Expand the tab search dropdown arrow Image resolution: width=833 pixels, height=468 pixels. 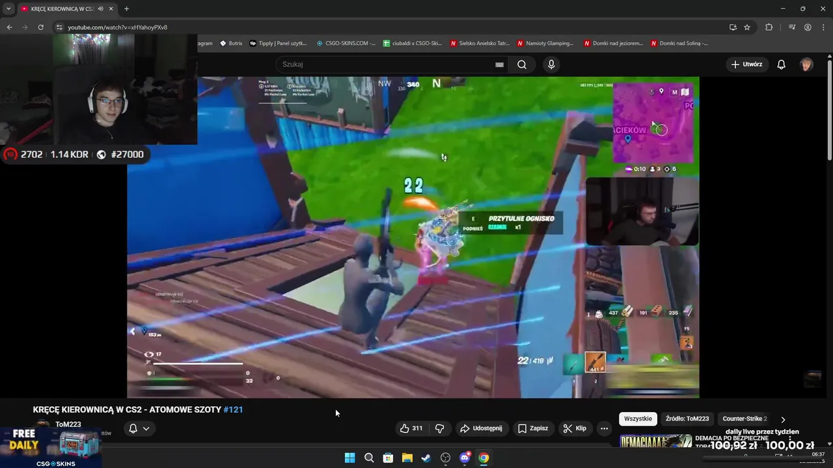click(x=8, y=9)
